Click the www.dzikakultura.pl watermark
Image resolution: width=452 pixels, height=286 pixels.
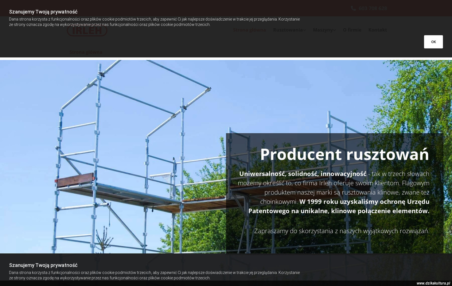point(433,283)
